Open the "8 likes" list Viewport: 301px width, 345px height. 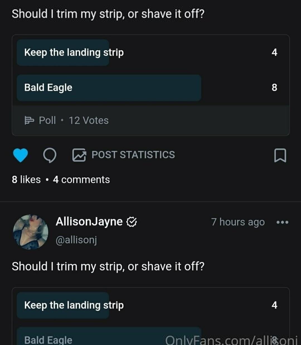pos(26,180)
